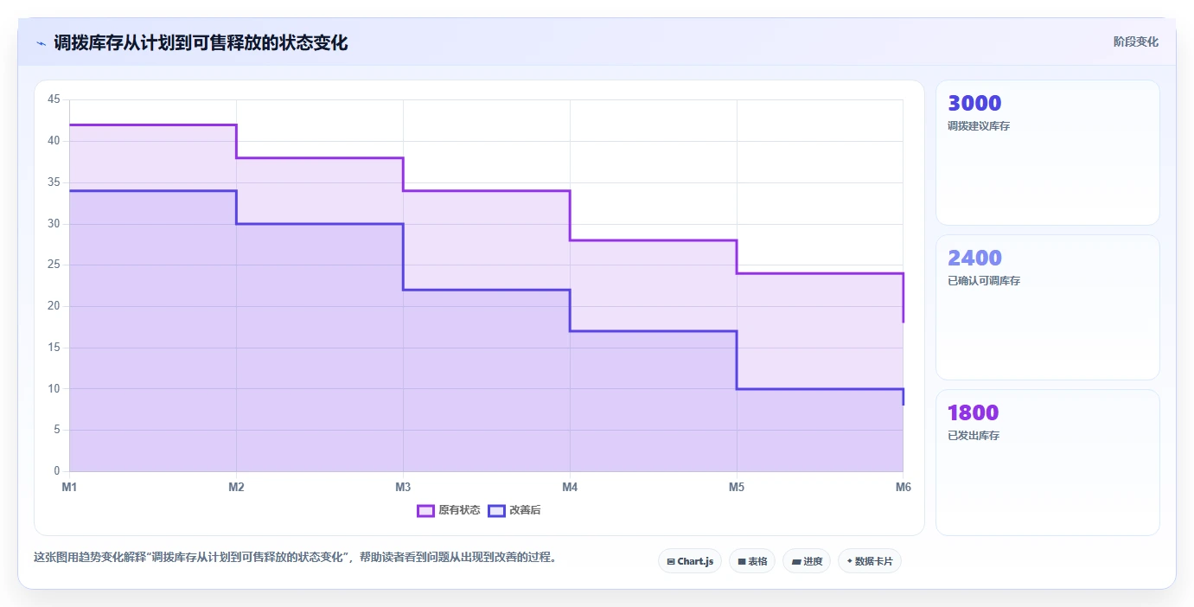Click the 表格 chip's table icon

[x=742, y=562]
